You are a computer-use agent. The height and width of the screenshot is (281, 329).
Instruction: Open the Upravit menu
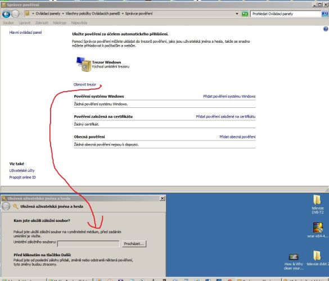(25, 22)
